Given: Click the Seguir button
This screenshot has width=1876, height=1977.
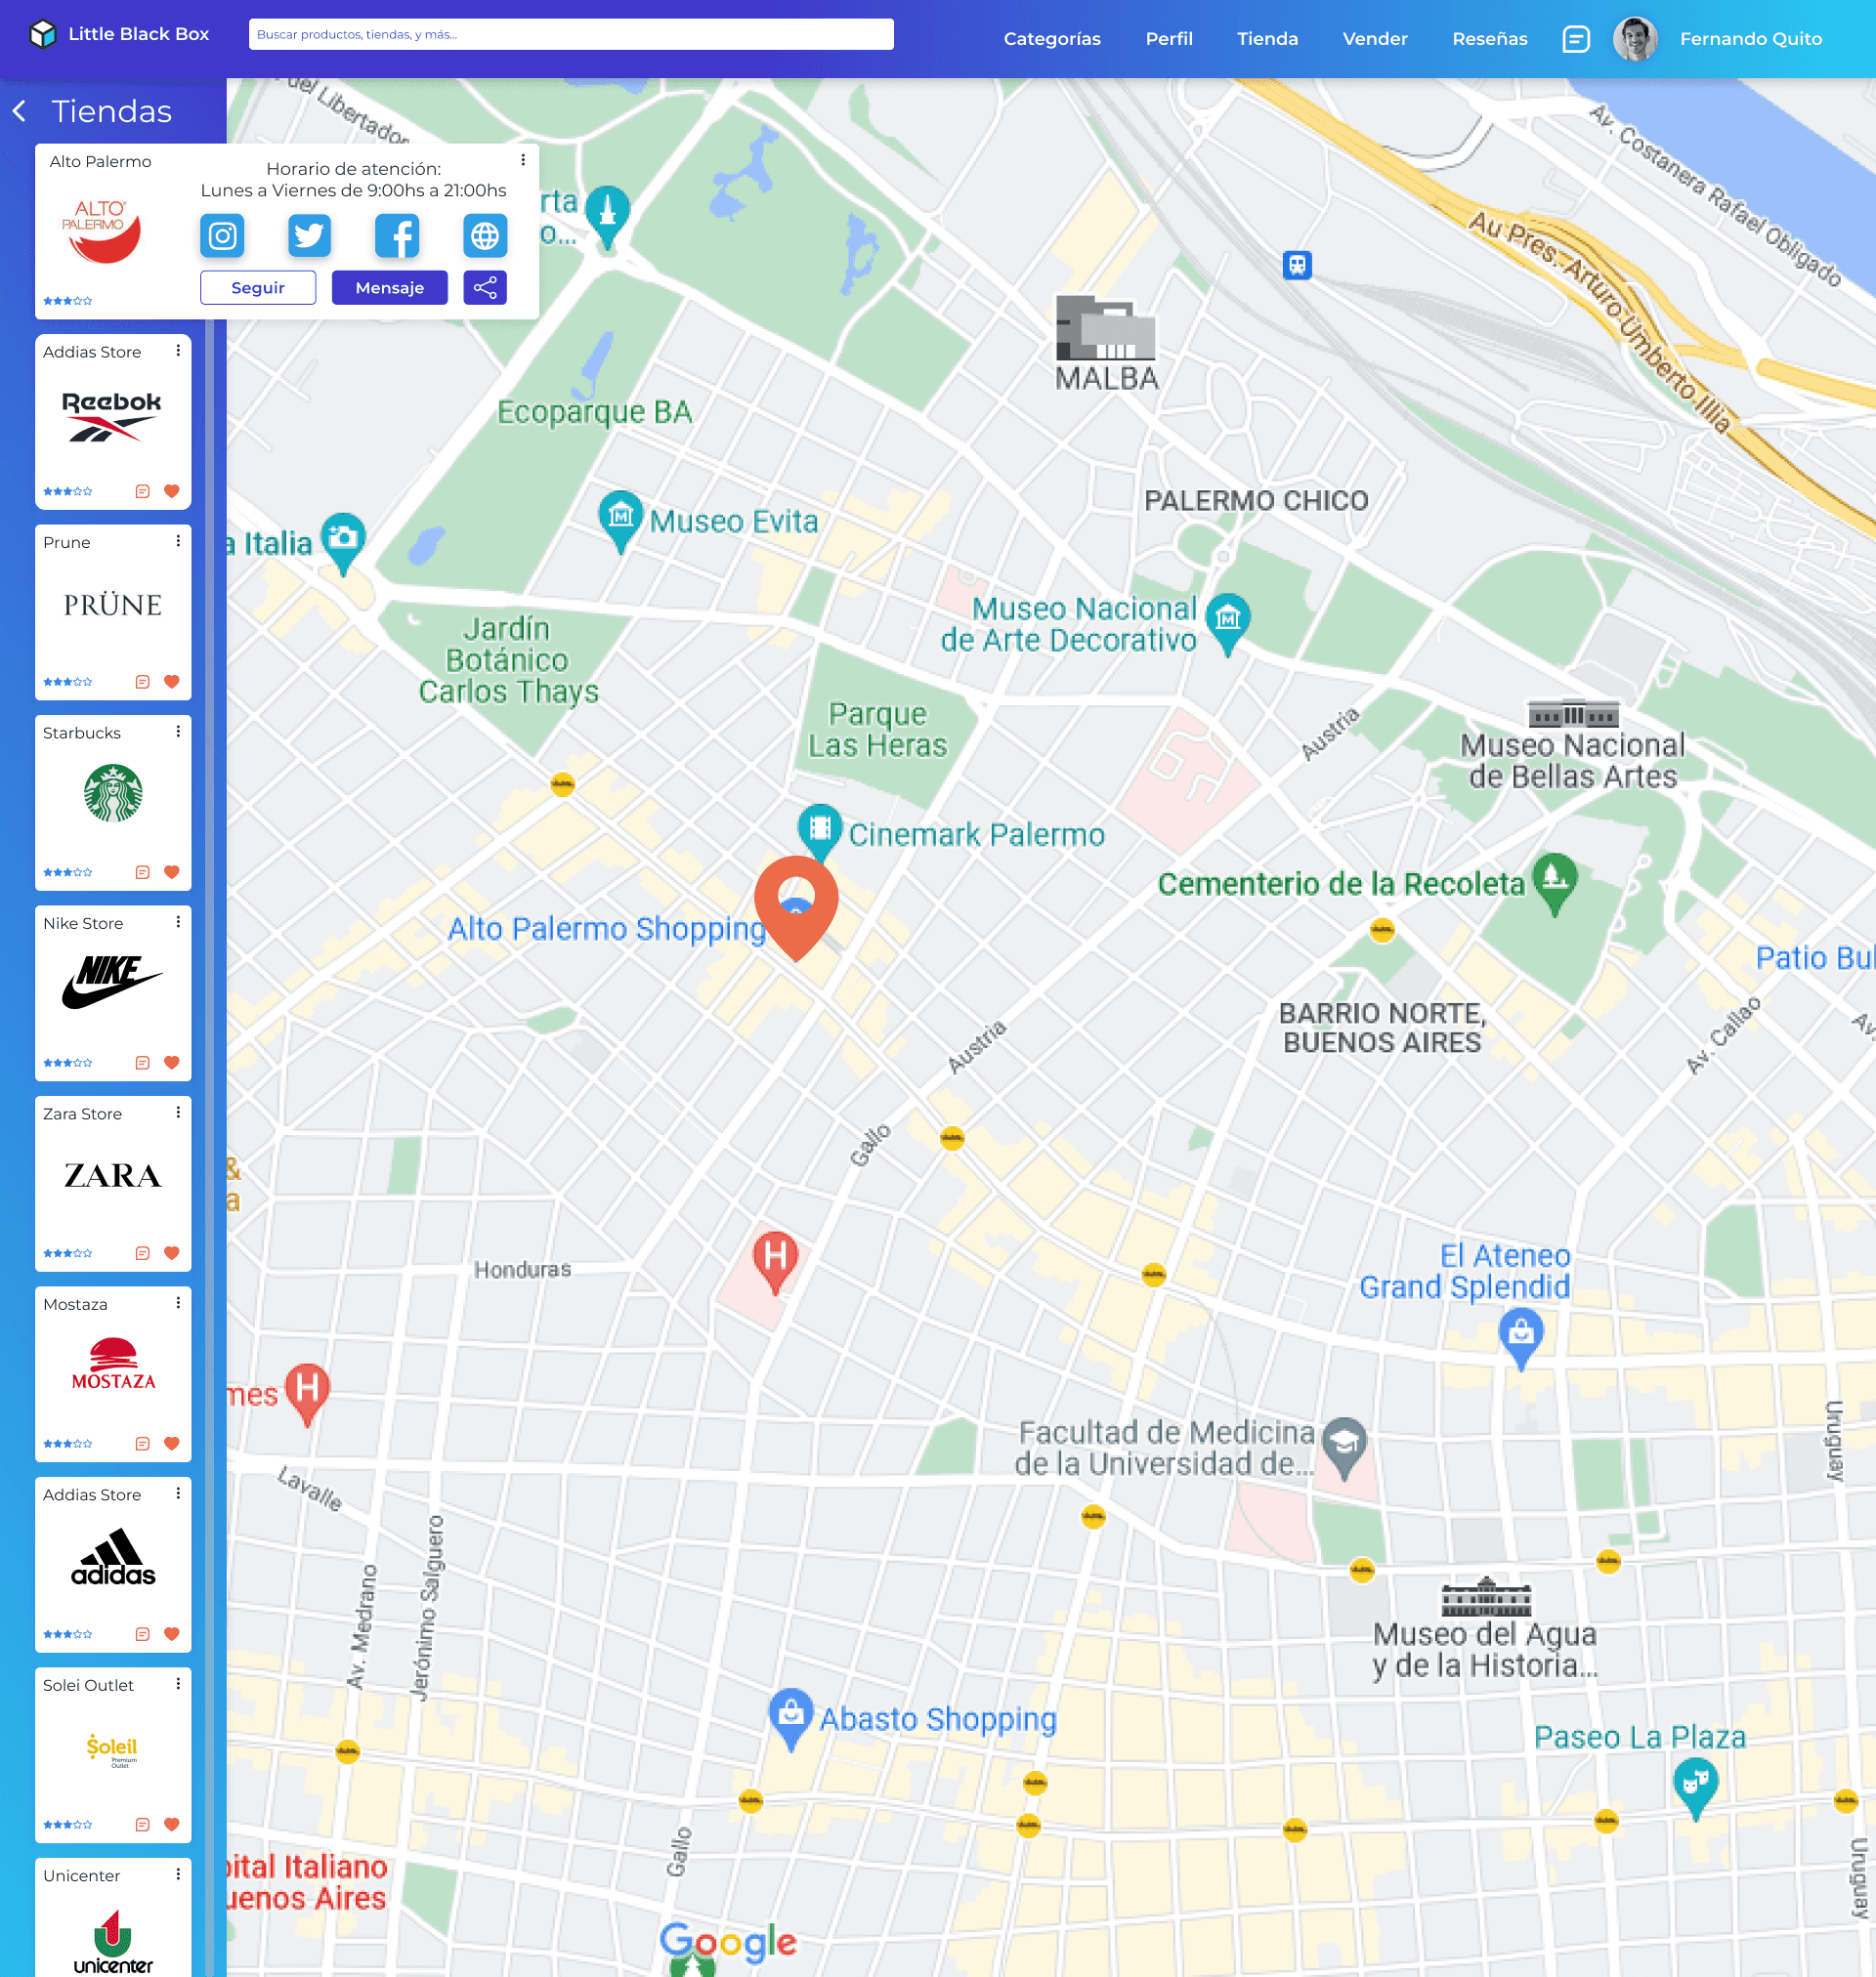Looking at the screenshot, I should [x=258, y=288].
